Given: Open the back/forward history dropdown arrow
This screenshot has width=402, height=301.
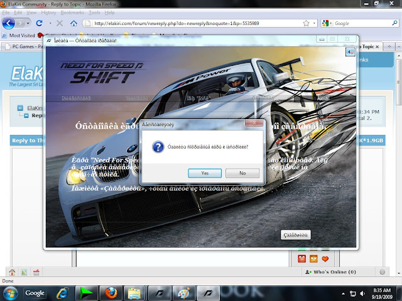Looking at the screenshot, I should 28,24.
